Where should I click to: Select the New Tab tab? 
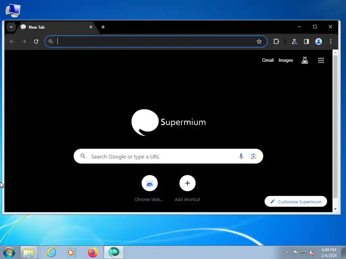(x=57, y=27)
